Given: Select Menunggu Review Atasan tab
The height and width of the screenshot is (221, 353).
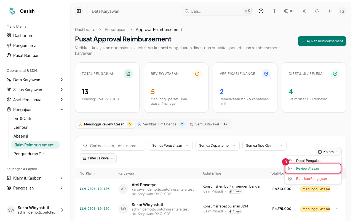Looking at the screenshot, I should (x=106, y=124).
